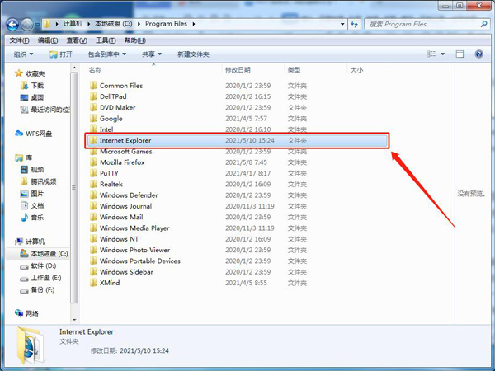Open the 文件(F) menu

[x=19, y=40]
